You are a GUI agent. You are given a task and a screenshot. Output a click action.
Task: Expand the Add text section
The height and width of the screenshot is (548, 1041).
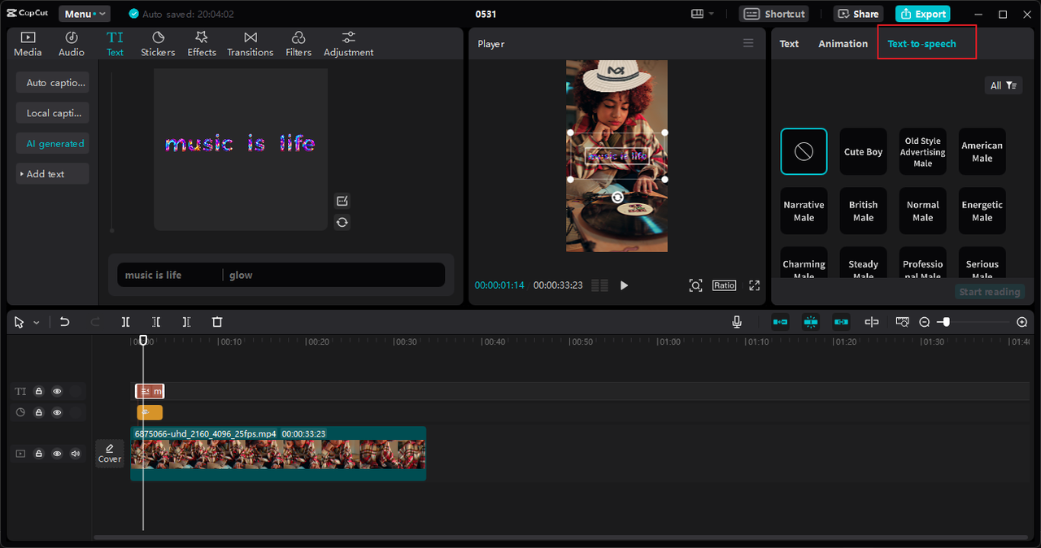[x=52, y=174]
